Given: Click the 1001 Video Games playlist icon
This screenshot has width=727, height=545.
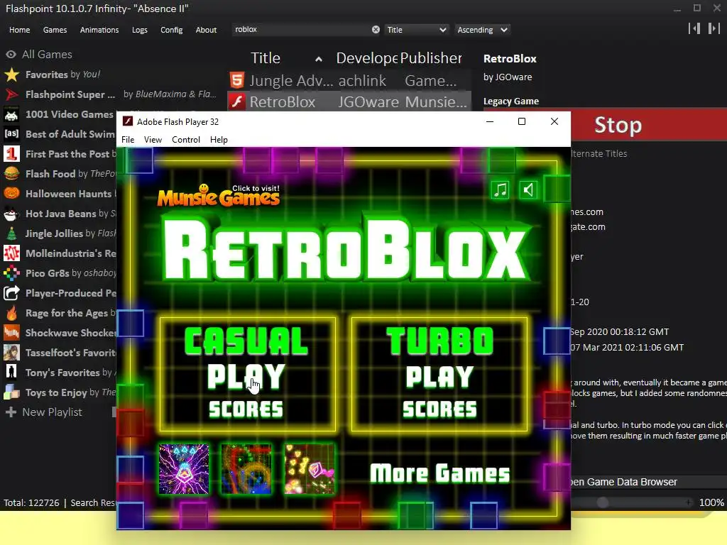Looking at the screenshot, I should coord(11,114).
